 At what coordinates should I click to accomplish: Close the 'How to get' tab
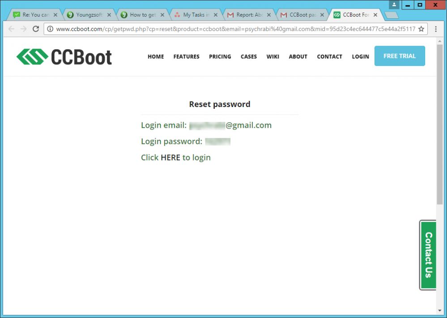162,15
